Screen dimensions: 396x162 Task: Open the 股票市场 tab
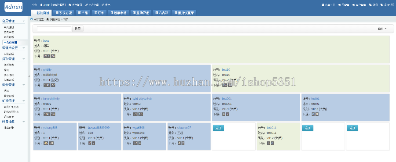[118, 13]
